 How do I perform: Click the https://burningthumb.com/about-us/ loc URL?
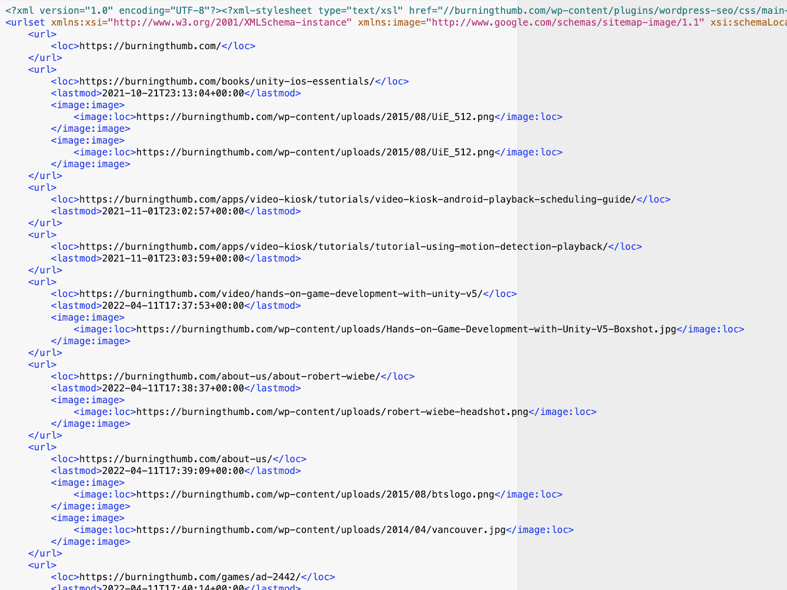tap(176, 459)
